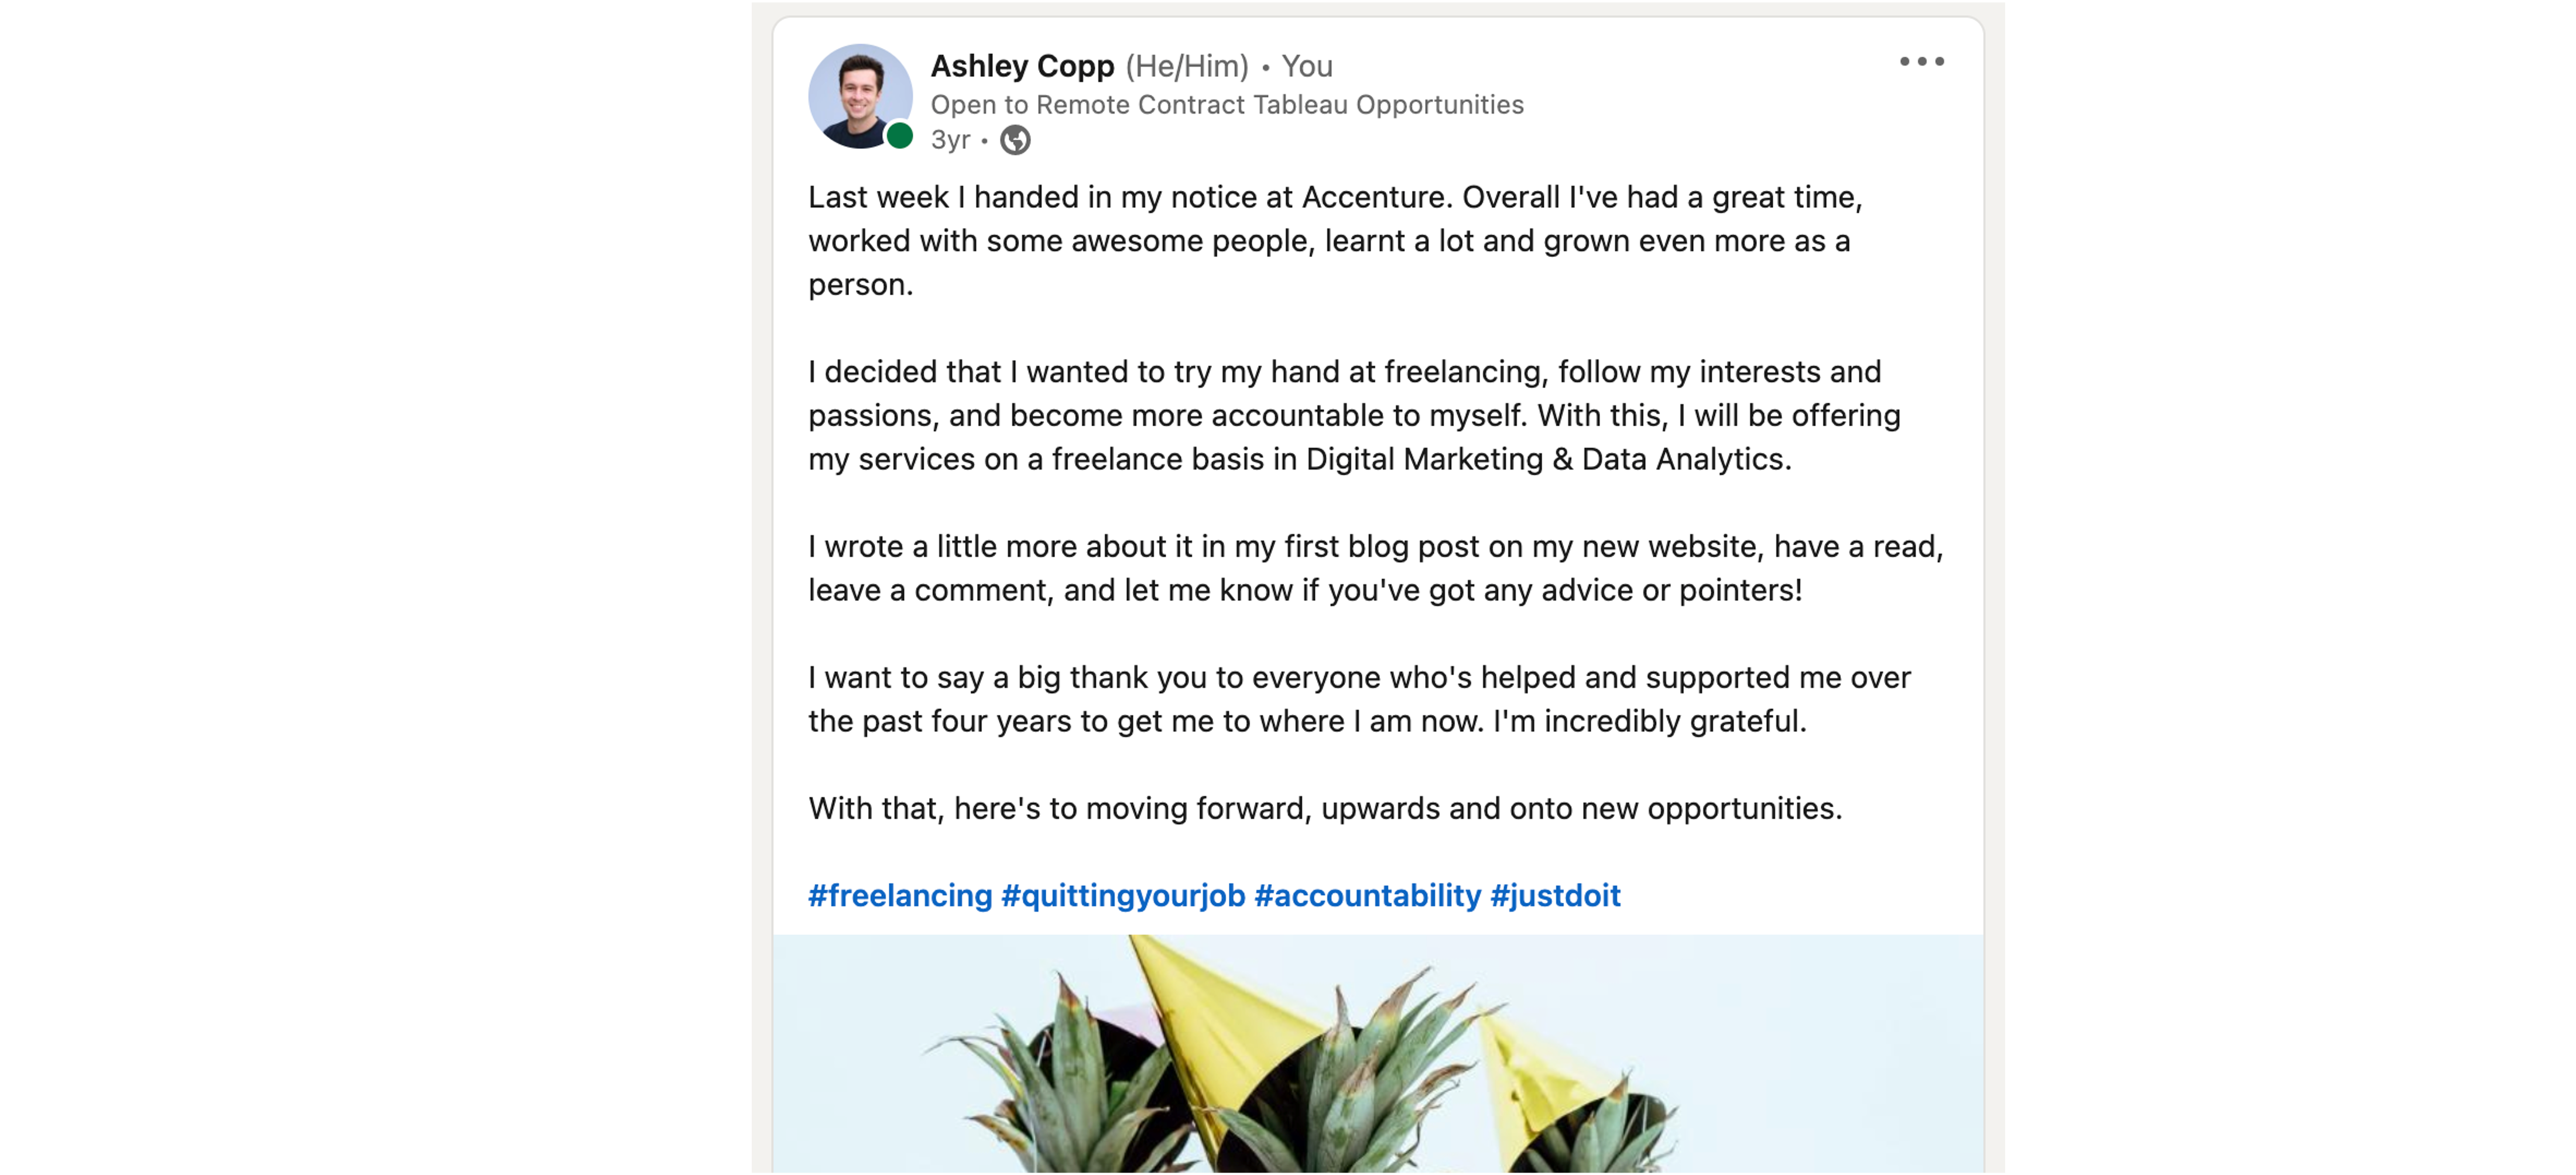The height and width of the screenshot is (1175, 2576).
Task: Follow the #accountability hashtag link
Action: [1367, 895]
